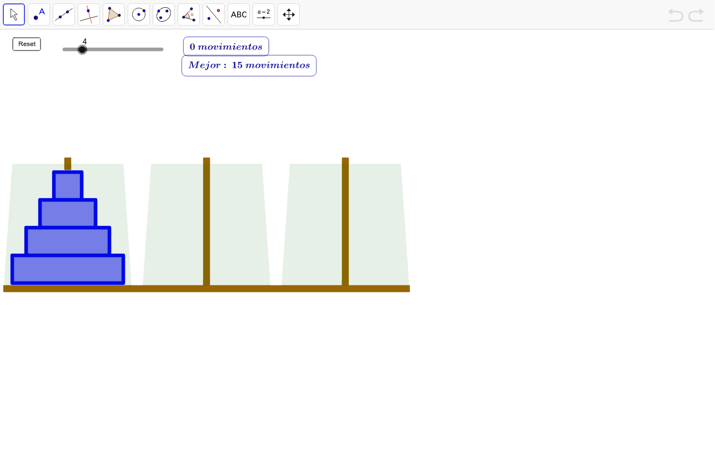Screen dimensions: 715x463
Task: Click the disc-count slider handle
Action: pyautogui.click(x=82, y=49)
